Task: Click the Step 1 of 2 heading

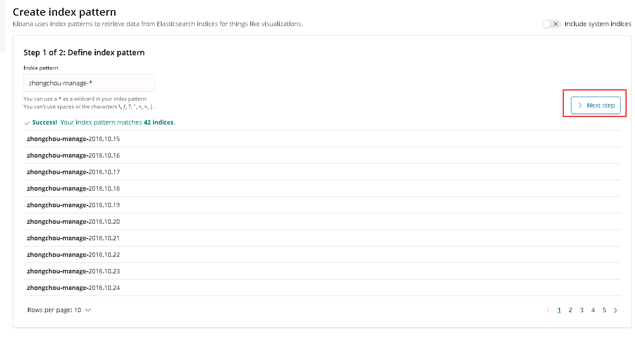Action: pyautogui.click(x=84, y=53)
